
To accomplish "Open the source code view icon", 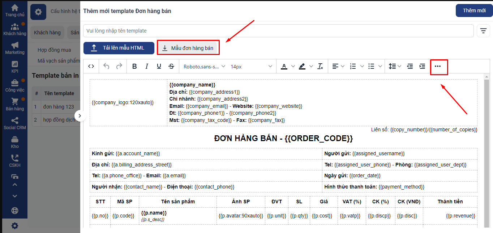I will point(91,66).
